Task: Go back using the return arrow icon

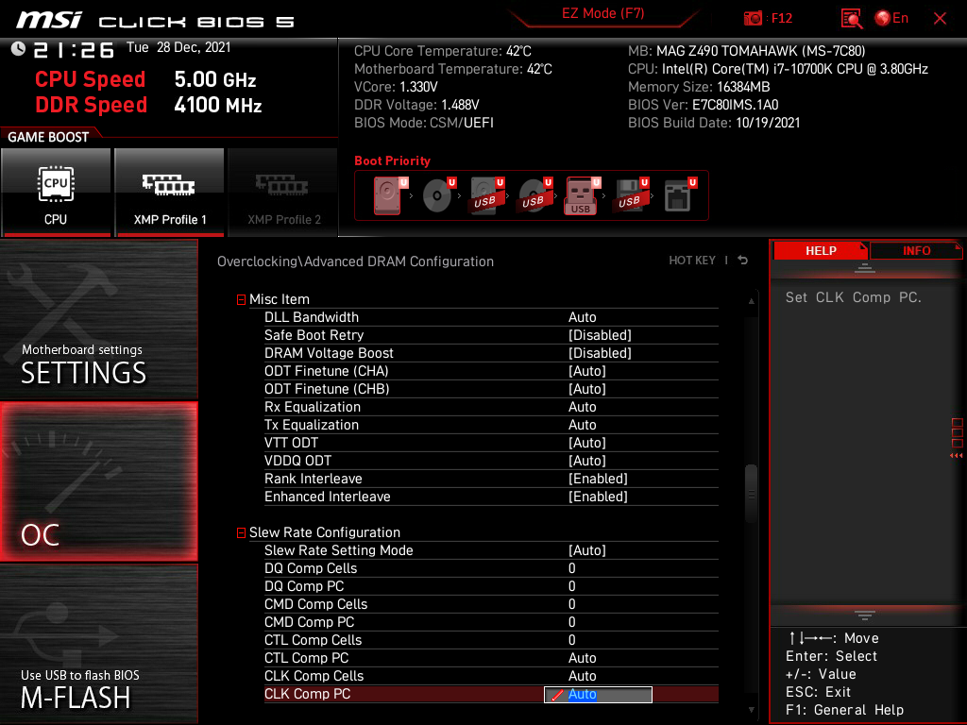Action: [x=742, y=261]
